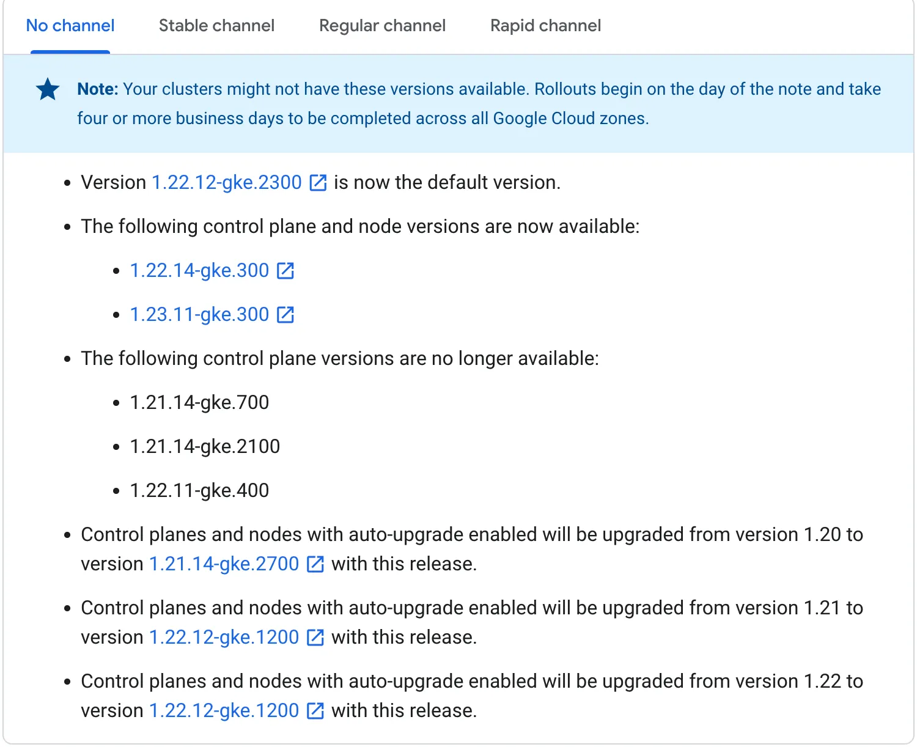Image resolution: width=917 pixels, height=747 pixels.
Task: Click the 1.21.14-gke.2100 list item text
Action: [205, 447]
